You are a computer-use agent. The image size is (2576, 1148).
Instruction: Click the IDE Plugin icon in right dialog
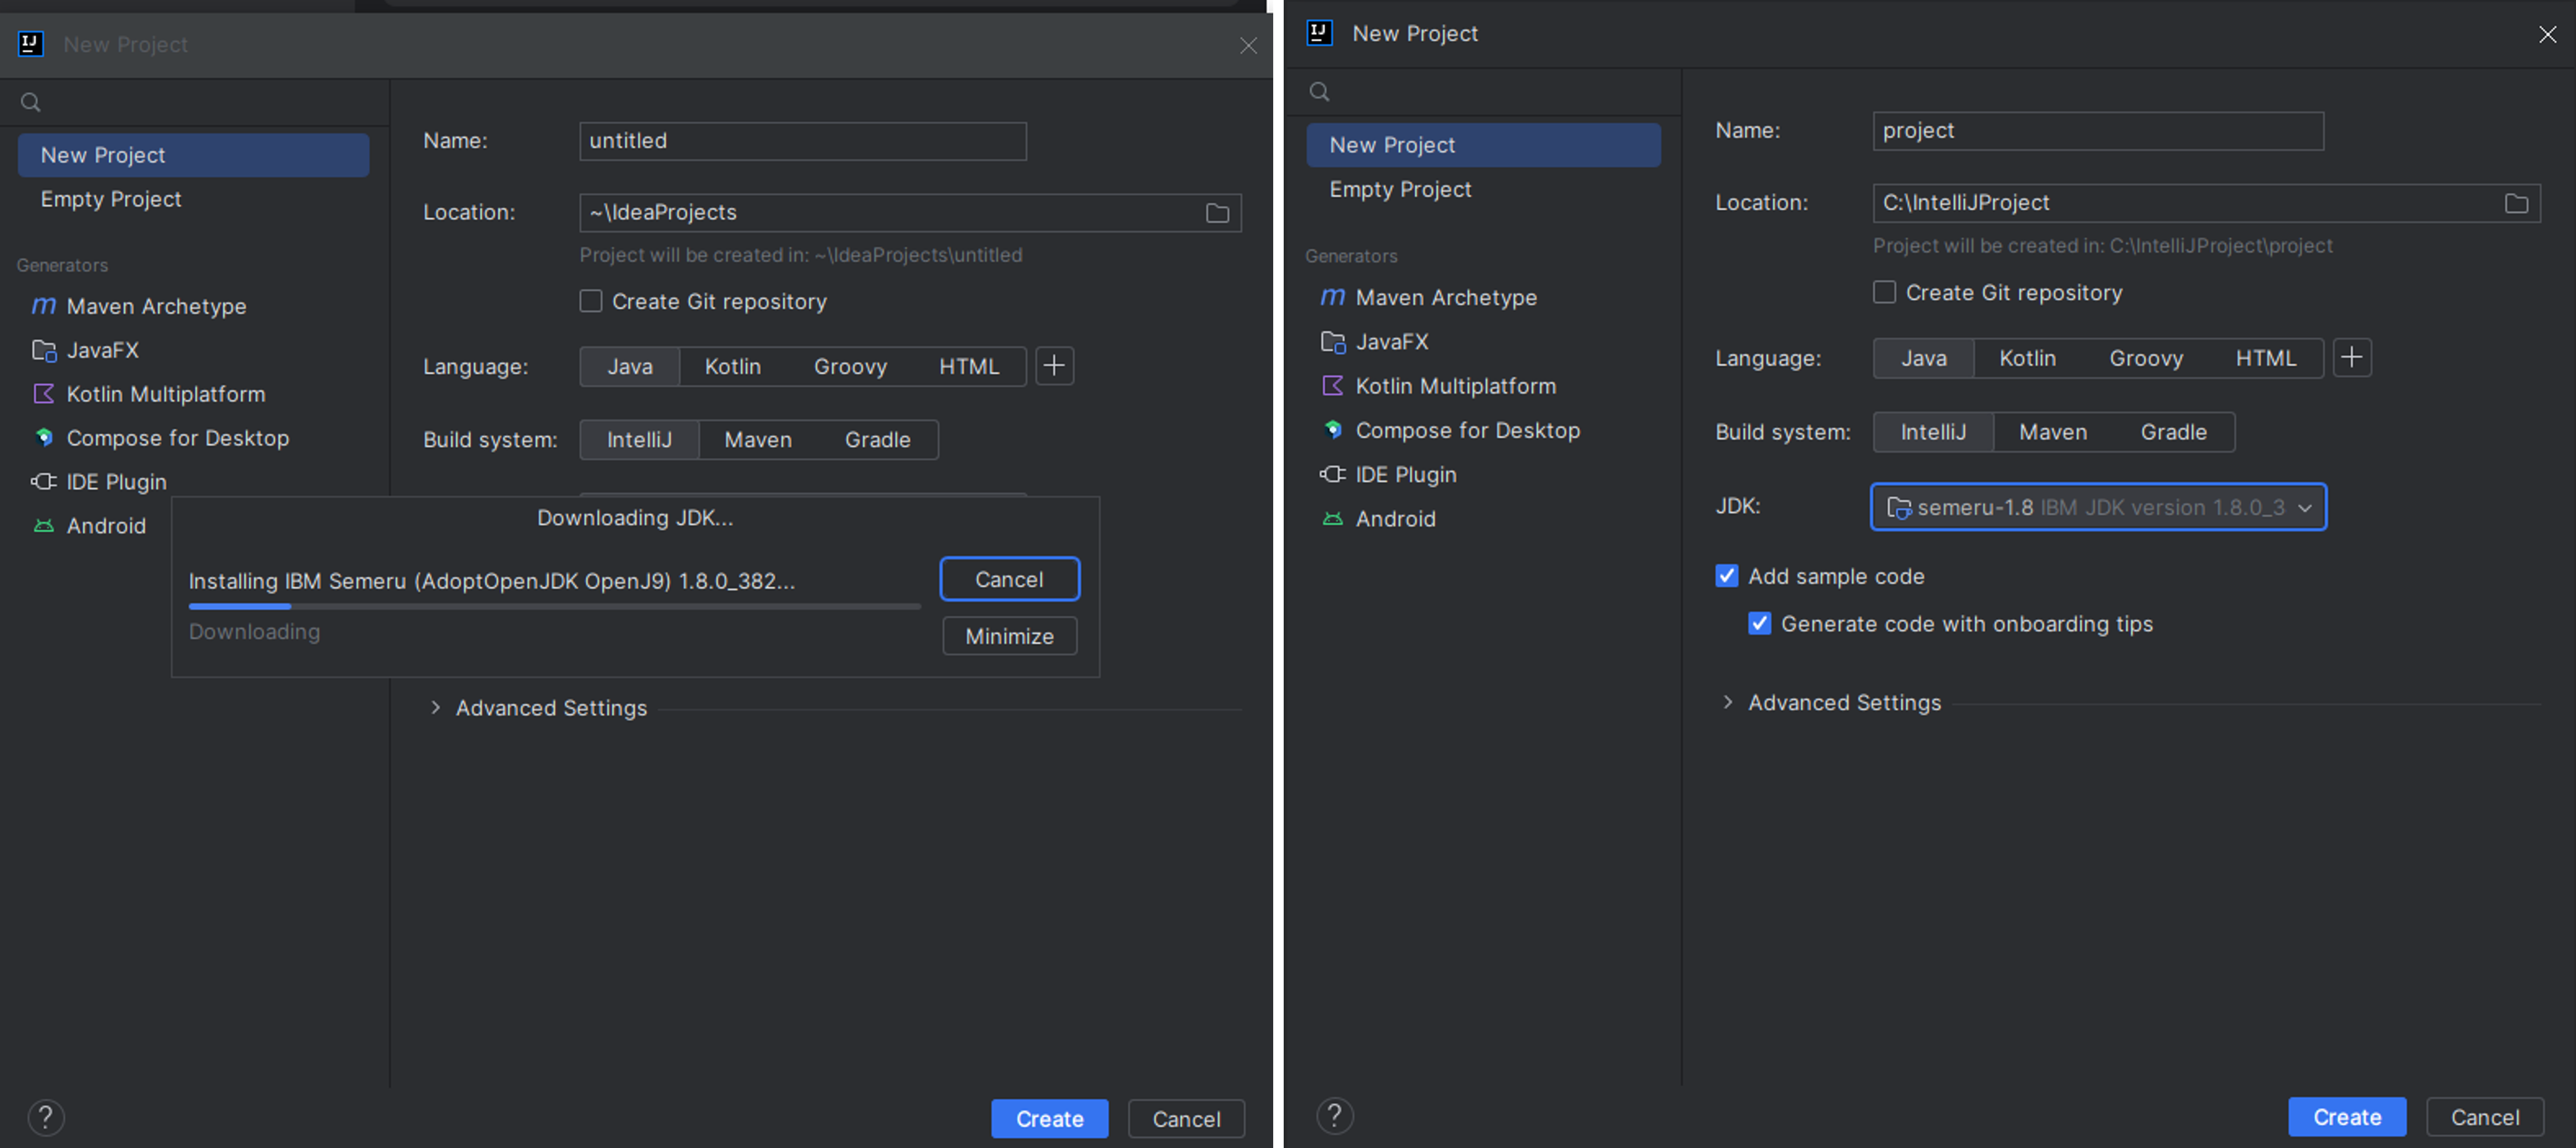click(1332, 475)
